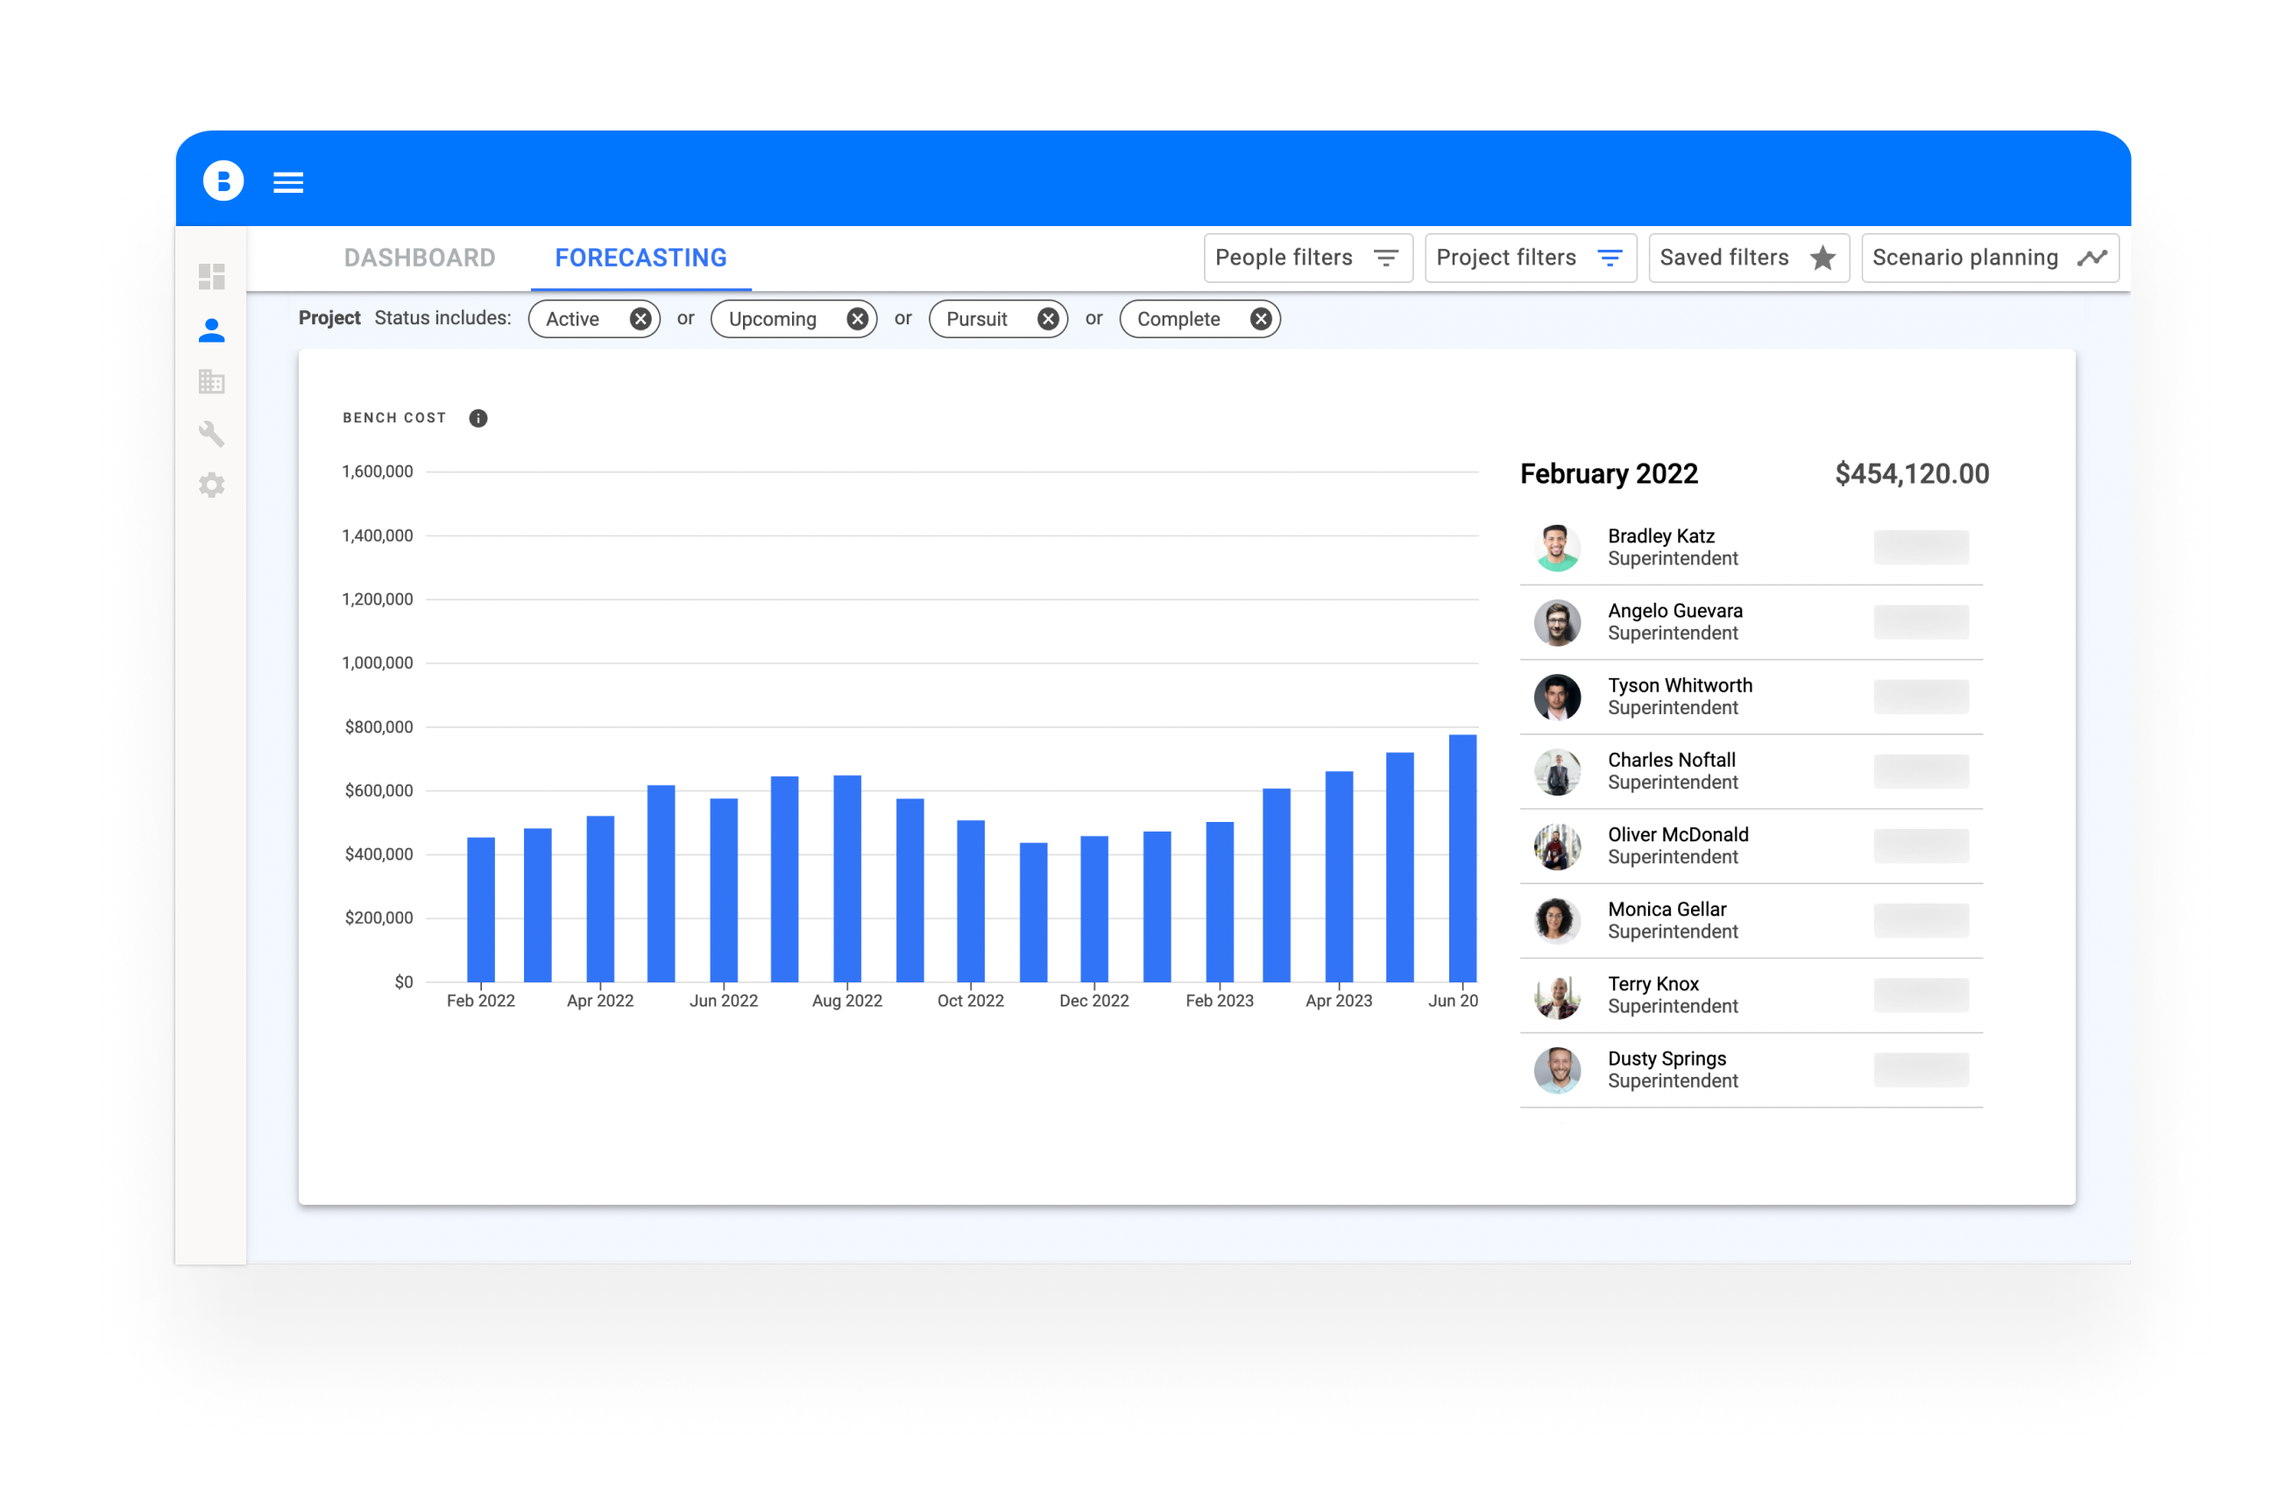This screenshot has width=2293, height=1509.
Task: Open the Projects building icon in sidebar
Action: pos(212,381)
